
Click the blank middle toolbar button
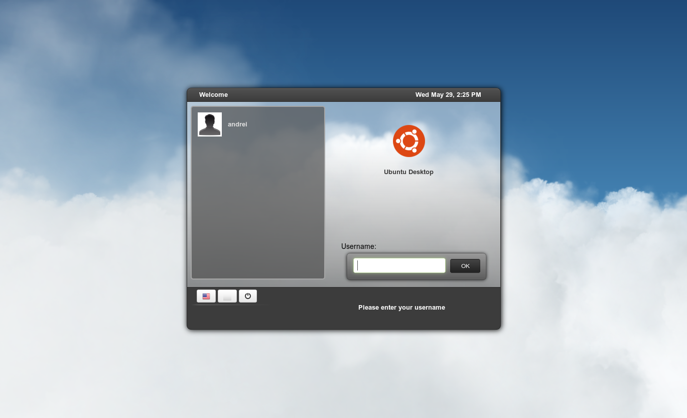pos(227,296)
